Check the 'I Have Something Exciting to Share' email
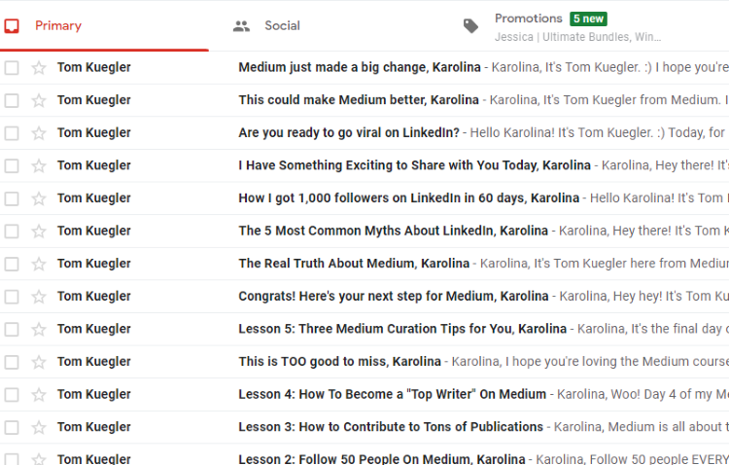Viewport: 729px width, 465px height. coord(12,165)
